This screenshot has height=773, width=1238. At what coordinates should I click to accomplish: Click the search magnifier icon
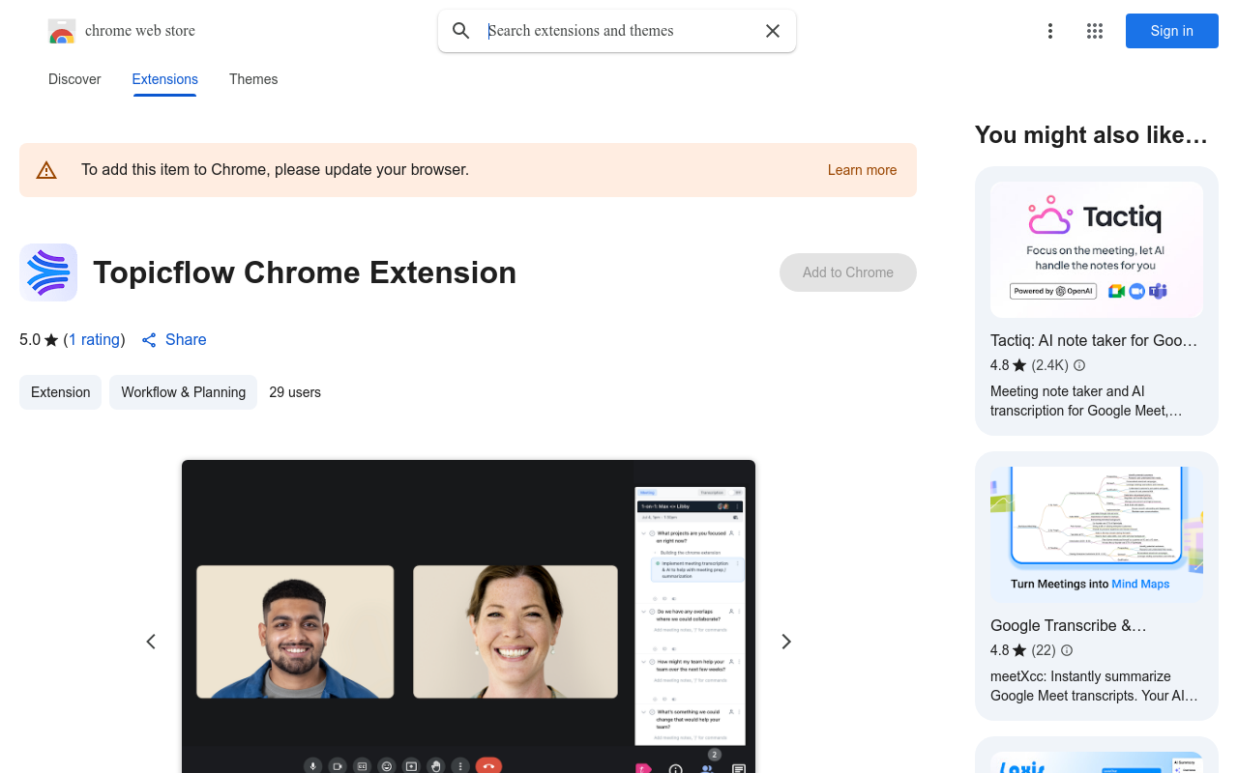461,31
